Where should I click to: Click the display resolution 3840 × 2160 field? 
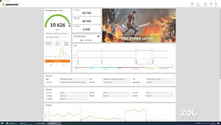pyautogui.click(x=73, y=82)
